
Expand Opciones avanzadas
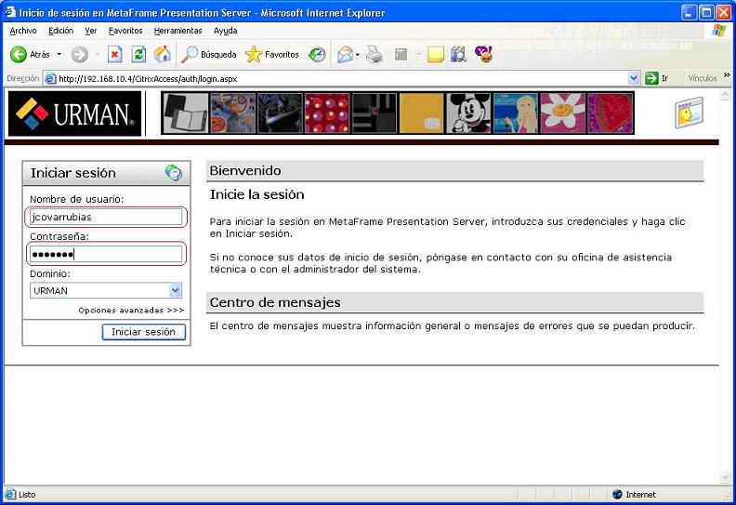click(x=131, y=310)
